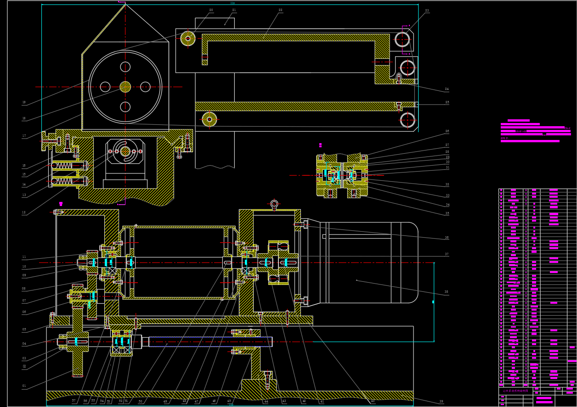Select the electric motor housing outline
The image size is (577, 407).
[x=368, y=262]
